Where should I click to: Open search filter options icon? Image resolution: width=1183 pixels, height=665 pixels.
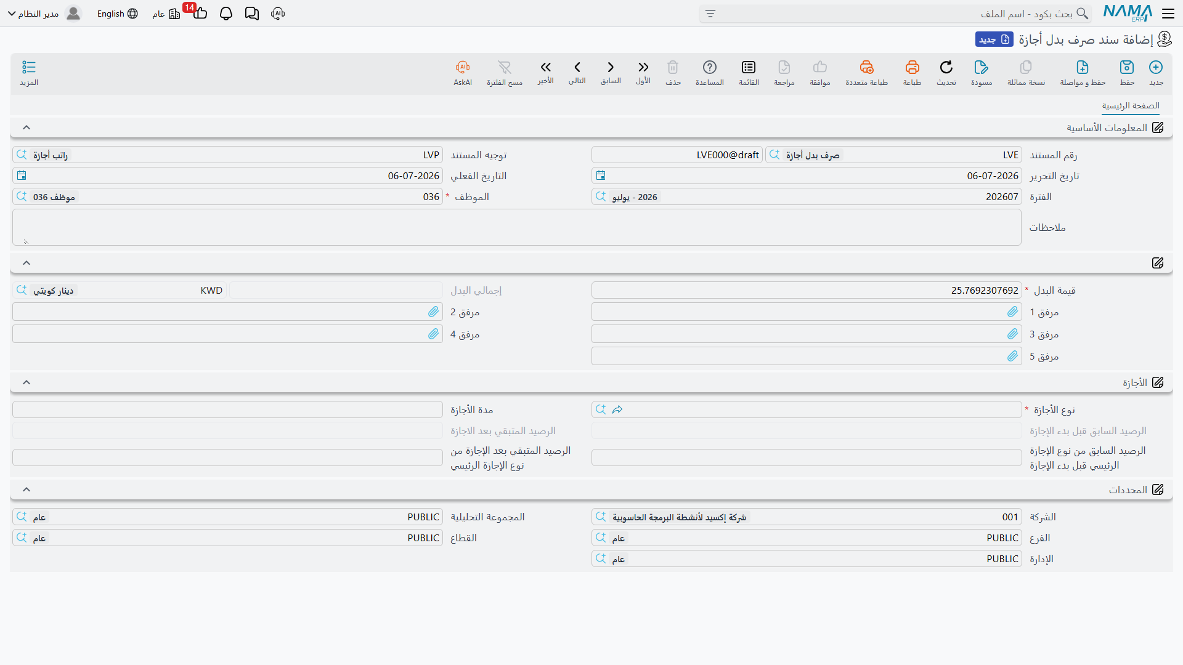710,14
